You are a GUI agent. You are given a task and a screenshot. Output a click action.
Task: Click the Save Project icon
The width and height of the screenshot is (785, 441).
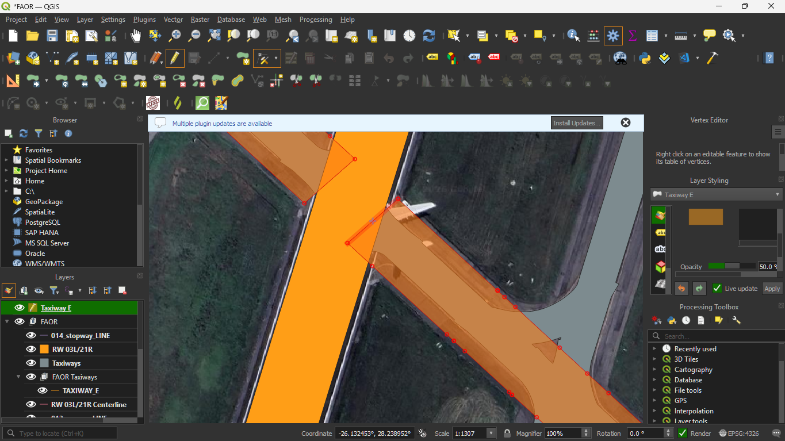click(52, 36)
